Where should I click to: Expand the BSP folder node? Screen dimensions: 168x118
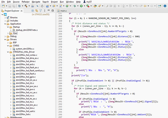coord(8,43)
